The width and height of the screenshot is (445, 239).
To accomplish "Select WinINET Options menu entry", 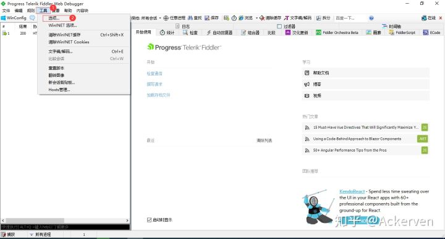I will point(83,25).
